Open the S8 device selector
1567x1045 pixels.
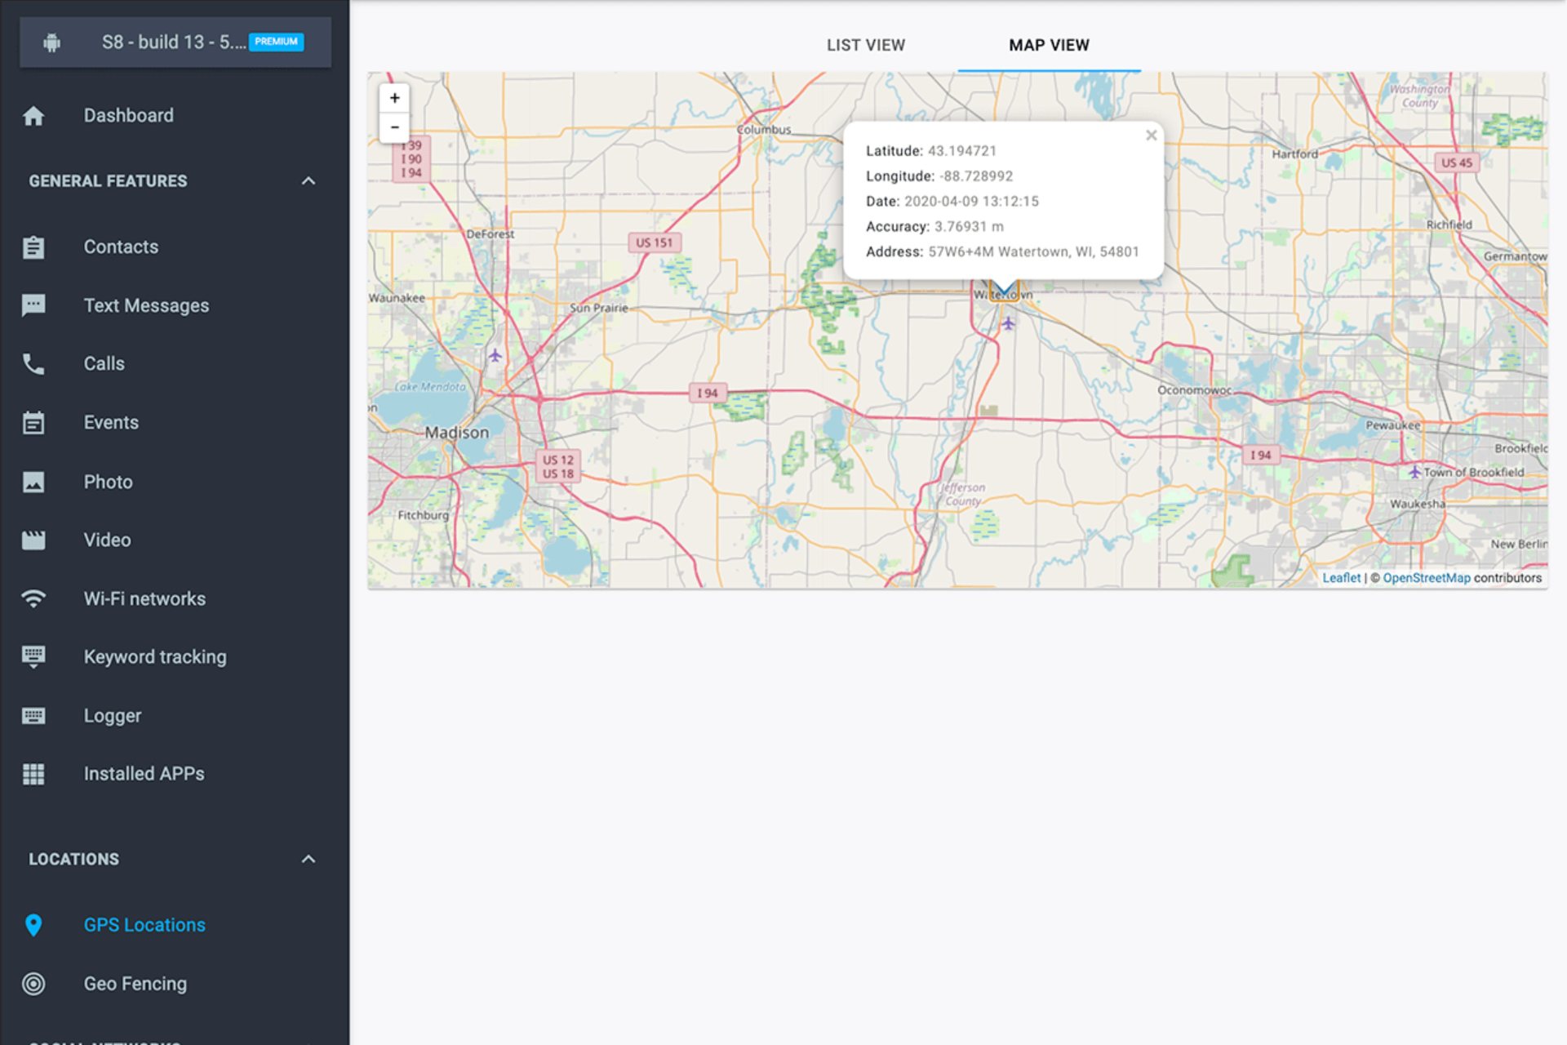click(x=175, y=42)
